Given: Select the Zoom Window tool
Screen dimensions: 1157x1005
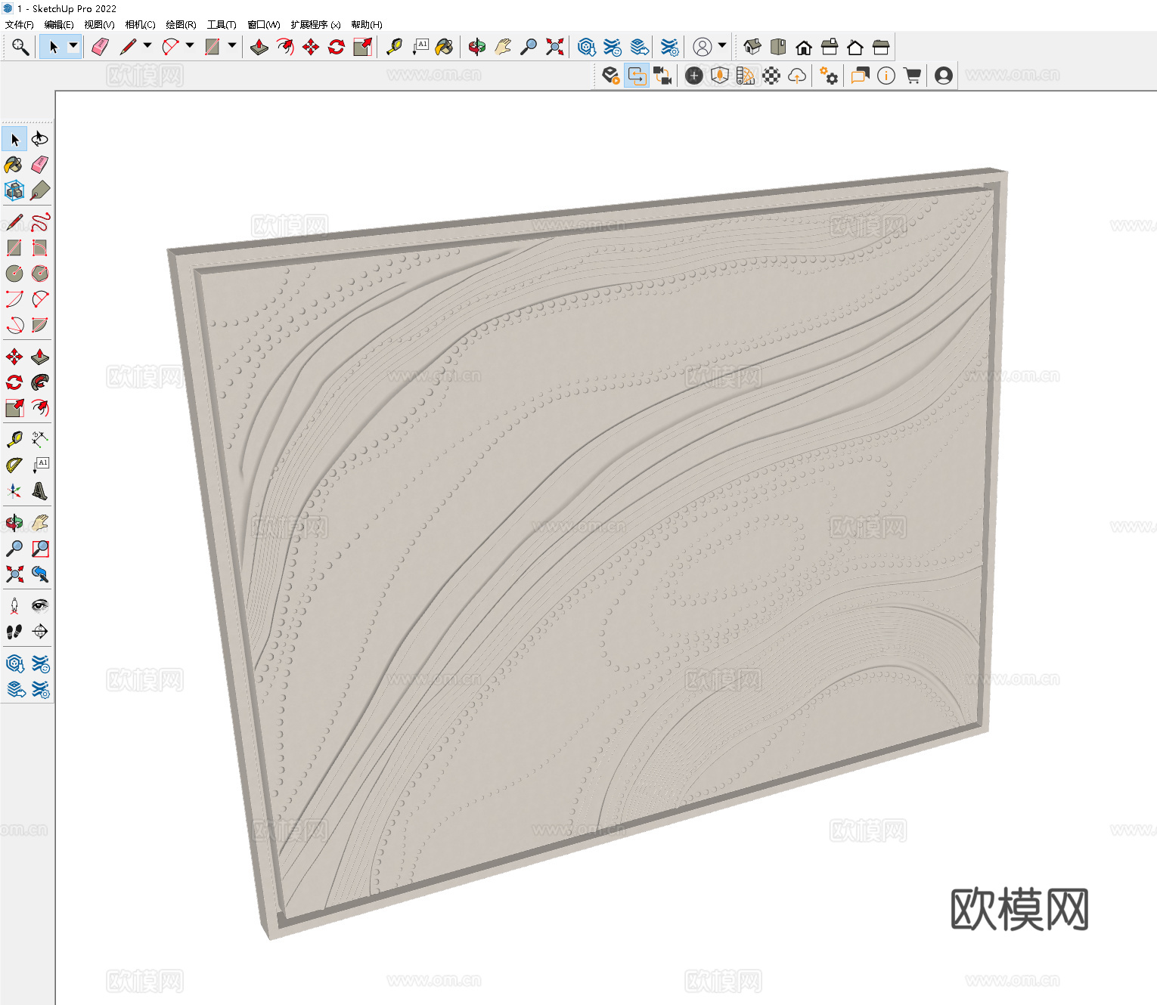Looking at the screenshot, I should pos(40,549).
